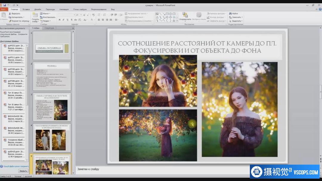The image size is (322, 181).
Task: Select slide 2 thumbnail Техника
Action: [52, 76]
